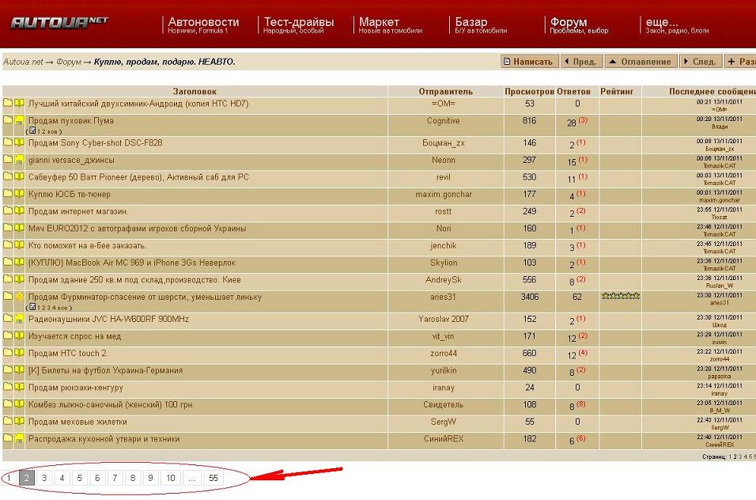Go to previous with the Пред. button
The width and height of the screenshot is (756, 500).
pyautogui.click(x=580, y=62)
